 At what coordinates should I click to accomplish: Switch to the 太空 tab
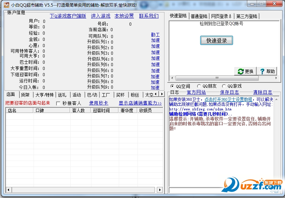click(149, 95)
